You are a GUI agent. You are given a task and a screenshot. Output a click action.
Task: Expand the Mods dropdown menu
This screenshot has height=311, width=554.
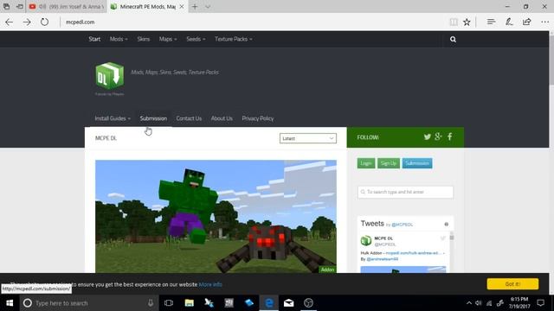pyautogui.click(x=119, y=39)
